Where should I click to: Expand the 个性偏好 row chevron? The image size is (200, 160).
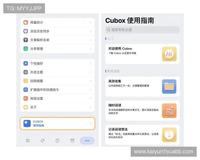(x=90, y=63)
